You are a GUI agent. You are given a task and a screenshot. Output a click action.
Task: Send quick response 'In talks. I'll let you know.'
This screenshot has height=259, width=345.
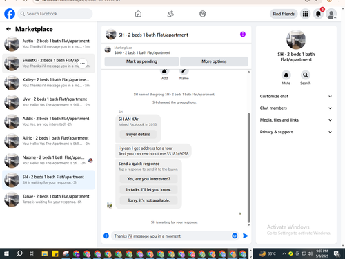[x=148, y=190]
